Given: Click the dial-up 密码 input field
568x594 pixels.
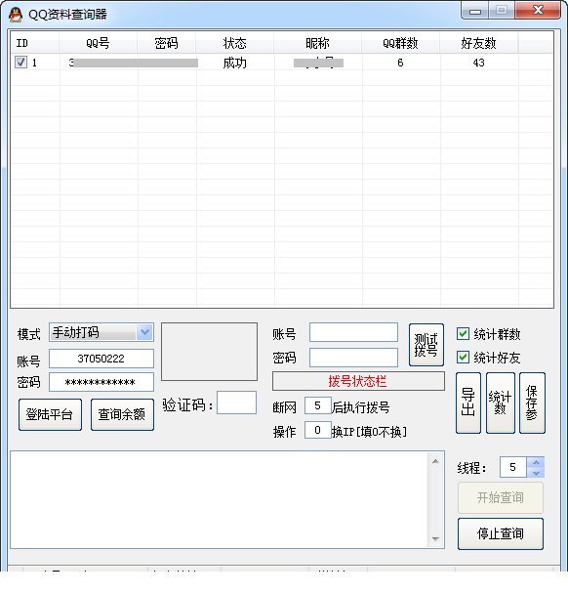Looking at the screenshot, I should [x=353, y=358].
